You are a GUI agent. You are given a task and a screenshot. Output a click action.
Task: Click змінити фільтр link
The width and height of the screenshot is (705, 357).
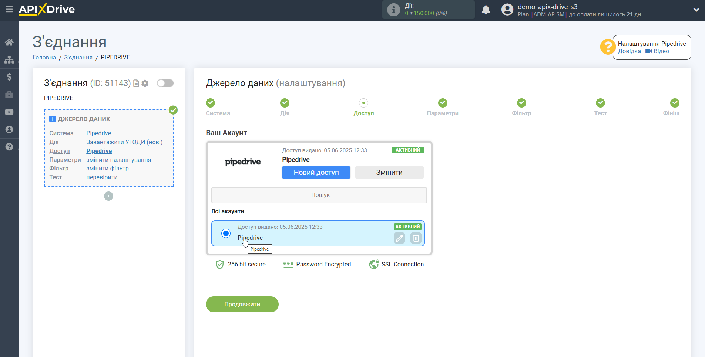[107, 168]
